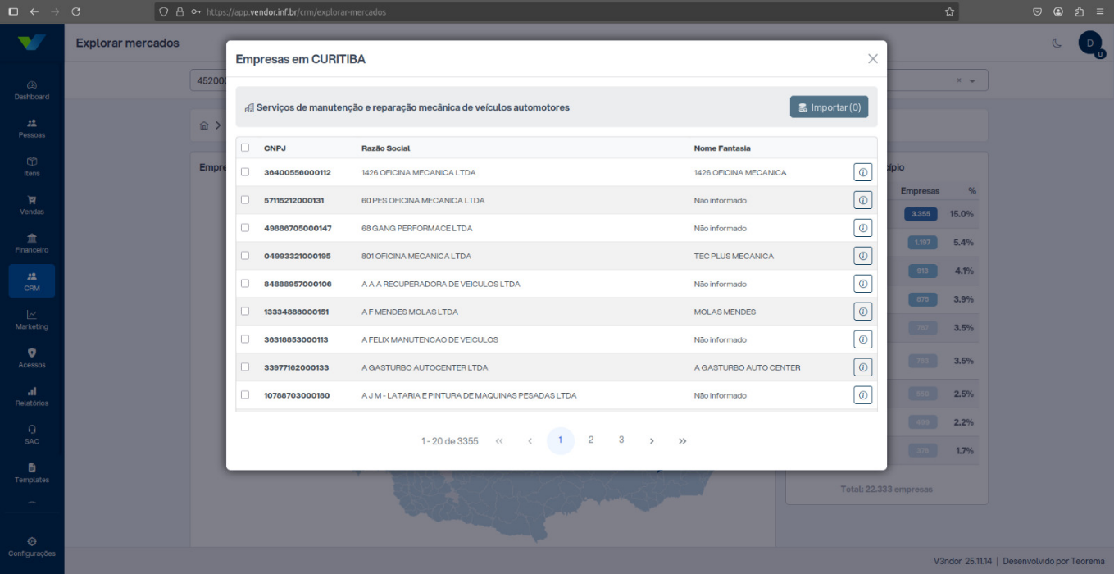Click Importar (0) button
1114x574 pixels.
[x=829, y=107]
